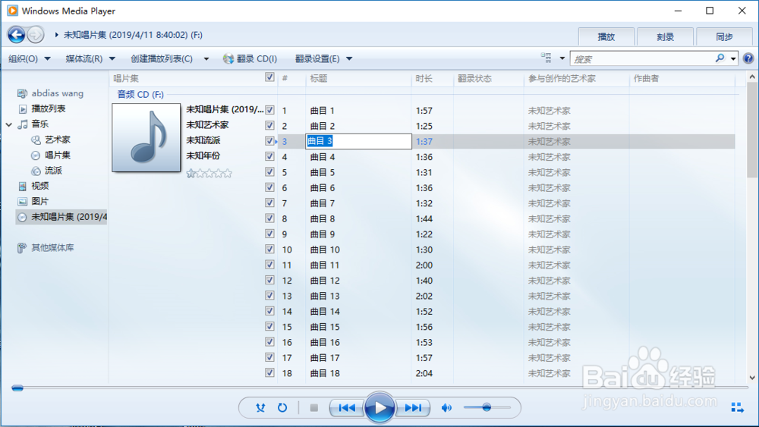759x427 pixels.
Task: Collapse the 音乐 tree node
Action: (x=8, y=125)
